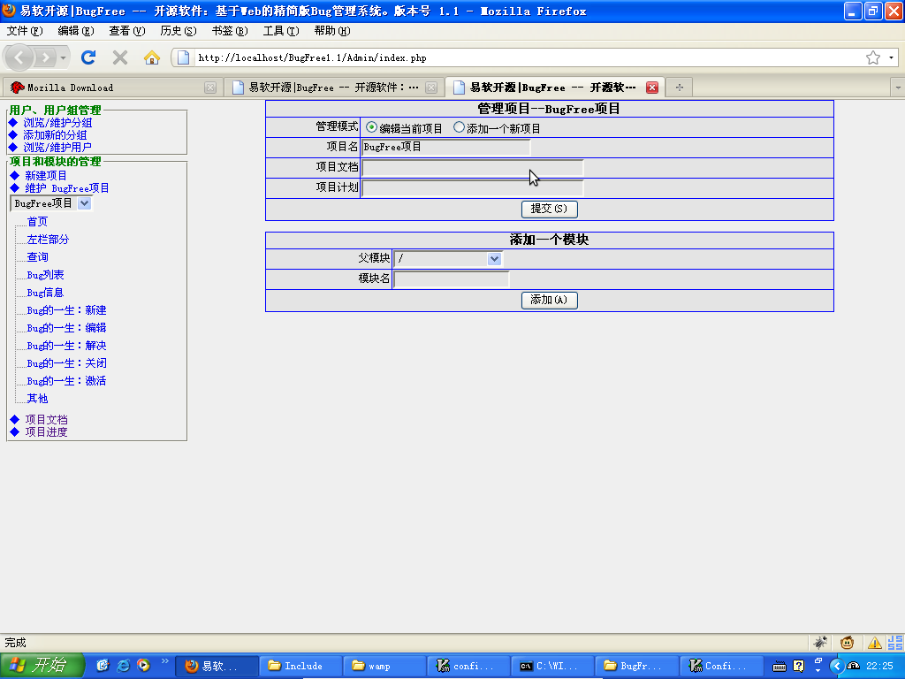Click the 项目文档 project document field

[473, 167]
